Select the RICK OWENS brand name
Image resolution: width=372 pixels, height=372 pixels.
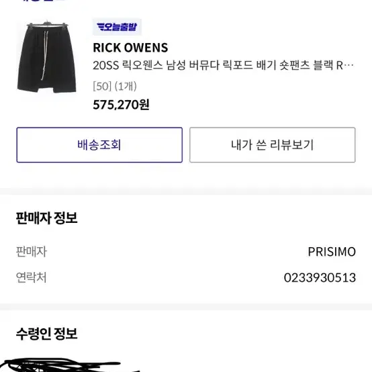pos(130,48)
